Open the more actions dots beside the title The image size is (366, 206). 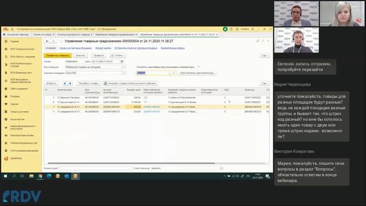click(x=263, y=41)
